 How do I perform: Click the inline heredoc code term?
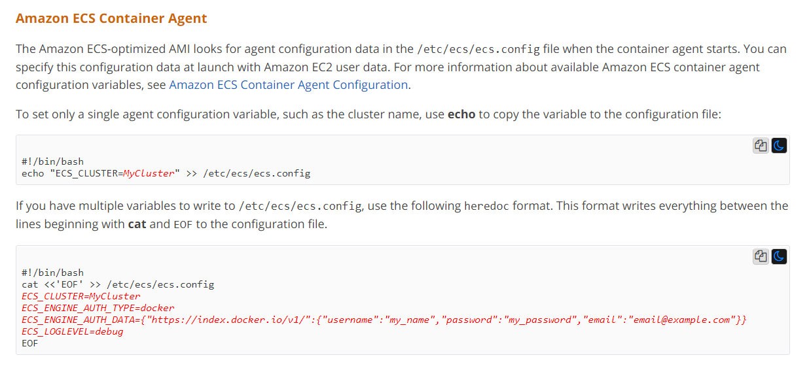point(486,206)
